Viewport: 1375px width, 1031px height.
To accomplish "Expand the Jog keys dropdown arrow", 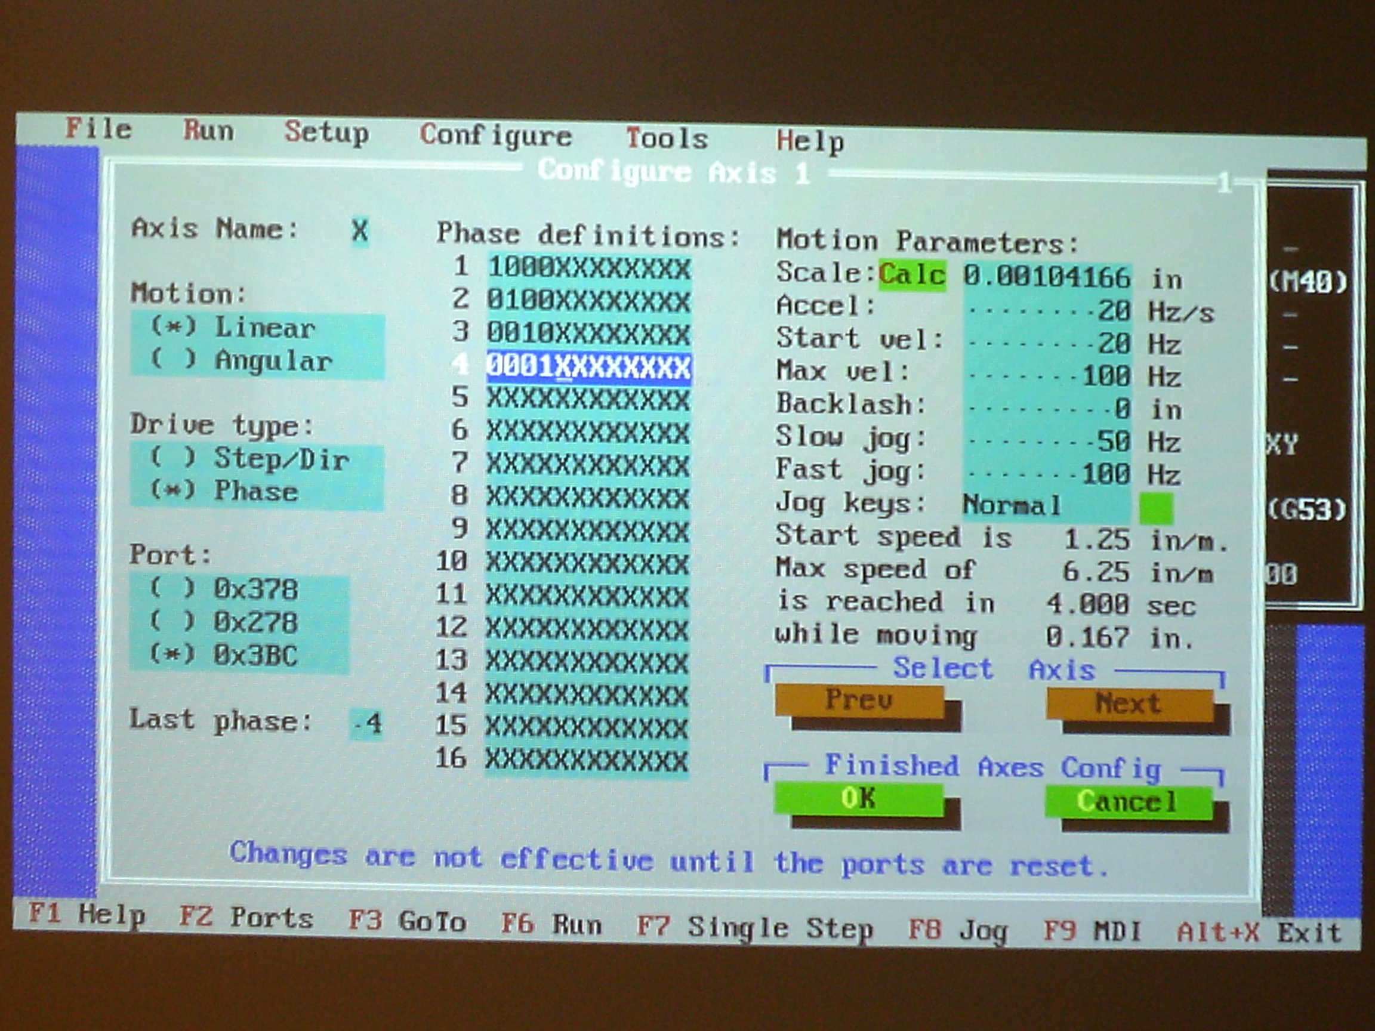I will (x=1155, y=508).
